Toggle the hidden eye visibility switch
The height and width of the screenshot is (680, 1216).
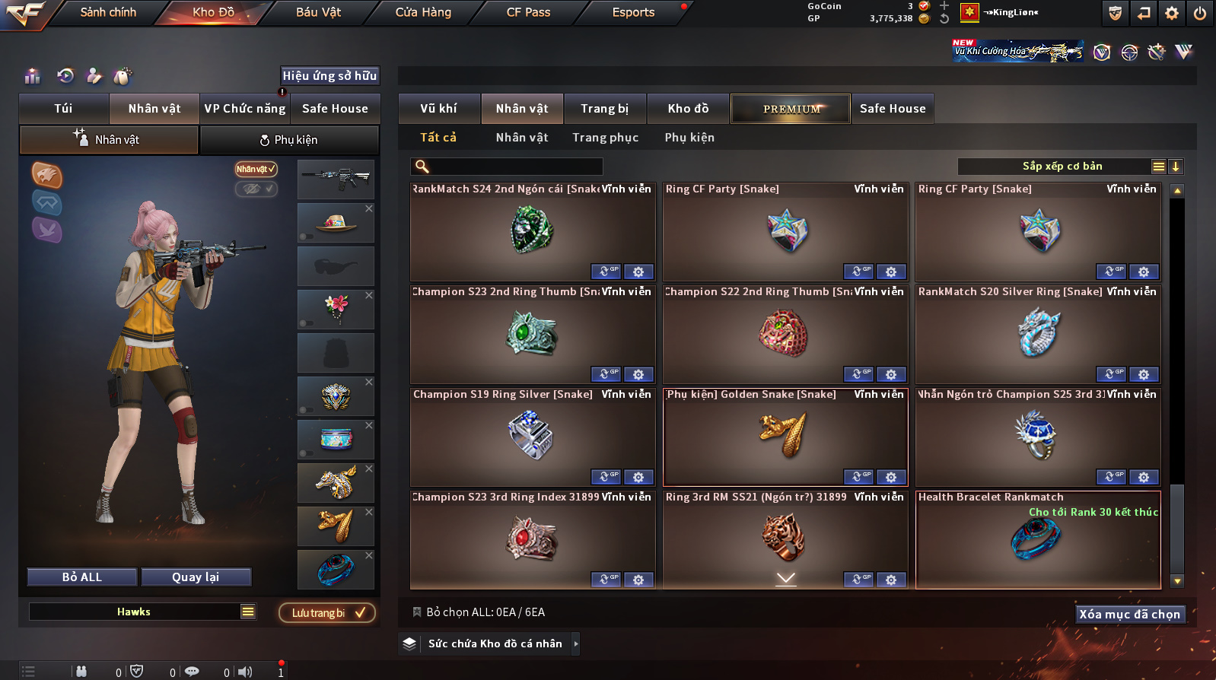[x=256, y=189]
